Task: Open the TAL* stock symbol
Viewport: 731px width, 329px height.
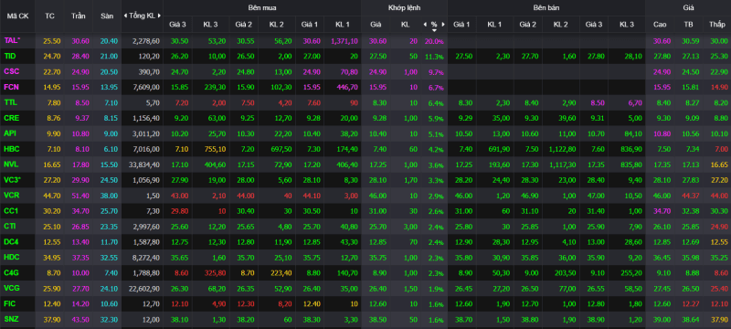Action: [12, 40]
